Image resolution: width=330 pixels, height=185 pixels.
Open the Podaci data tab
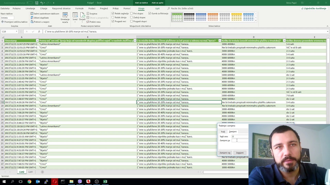tap(92, 8)
